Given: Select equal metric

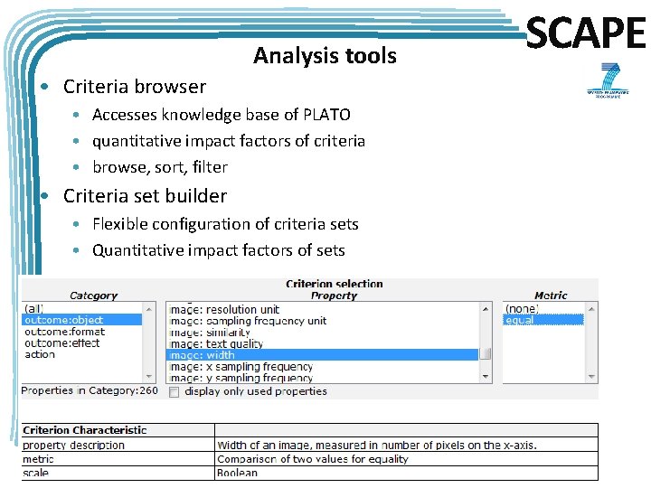Looking at the screenshot, I should (x=543, y=320).
